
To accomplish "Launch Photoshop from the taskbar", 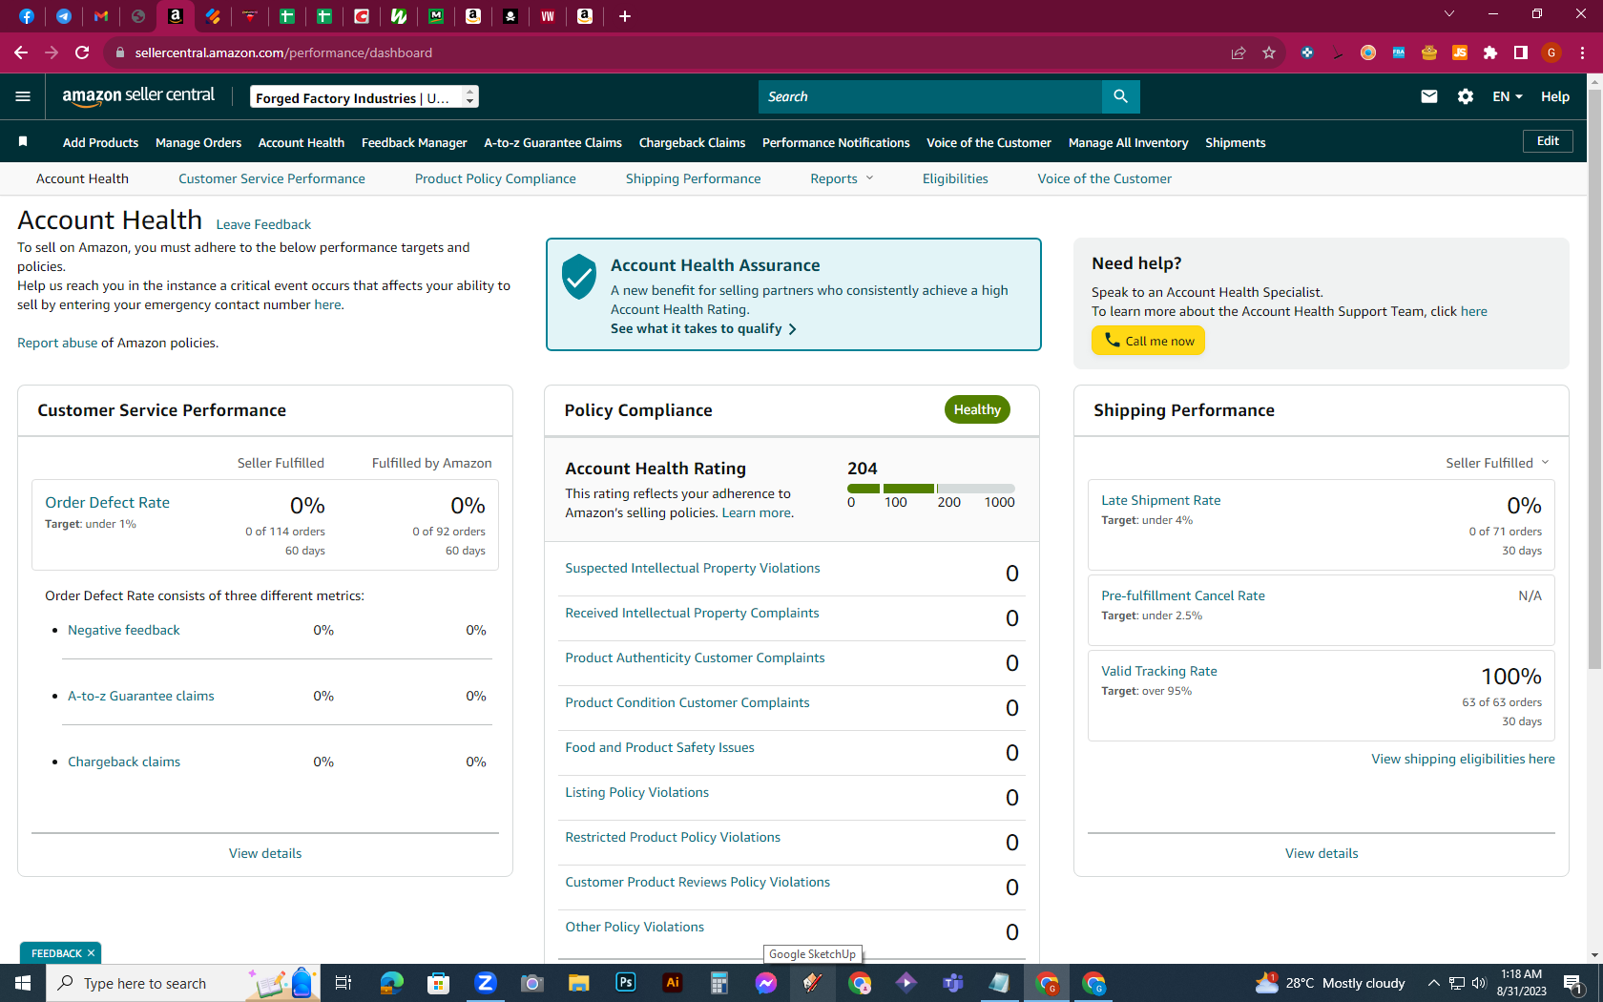I will [626, 983].
